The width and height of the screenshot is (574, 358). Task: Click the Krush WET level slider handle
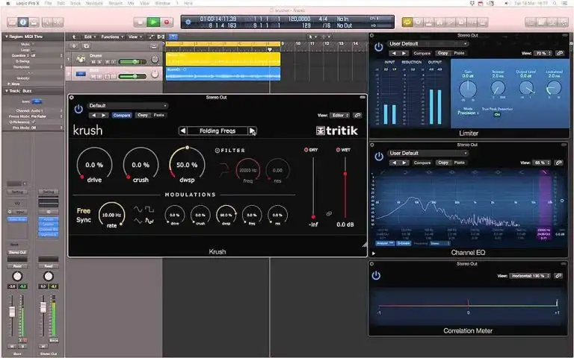pyautogui.click(x=345, y=174)
